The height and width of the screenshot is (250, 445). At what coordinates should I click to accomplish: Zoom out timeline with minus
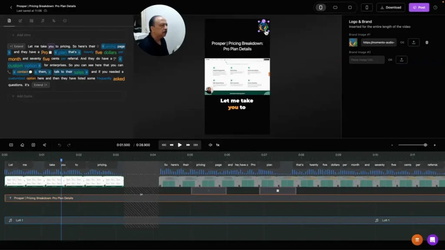392,145
